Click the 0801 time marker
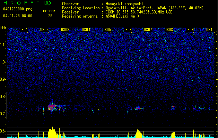This screenshot has height=138, width=218. pyautogui.click(x=24, y=29)
